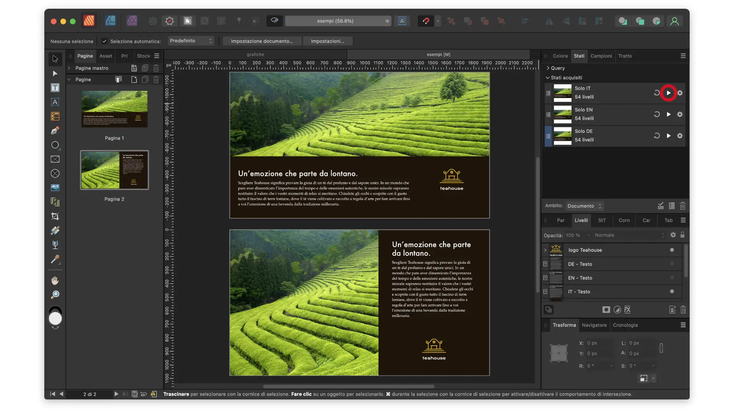Apply the Solo IT state
The height and width of the screenshot is (412, 734).
coord(668,93)
